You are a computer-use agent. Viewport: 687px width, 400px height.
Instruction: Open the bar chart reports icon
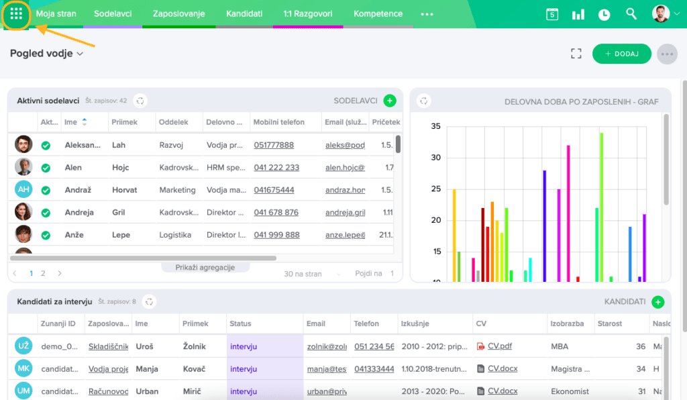click(578, 14)
